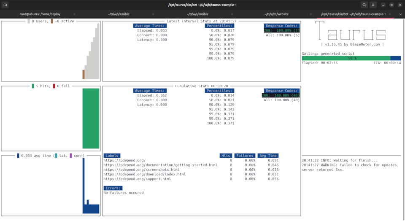Viewport: 405px width, 221px height.
Task: Click the BlazeMeter.com text under Taurus logo
Action: pyautogui.click(x=364, y=44)
